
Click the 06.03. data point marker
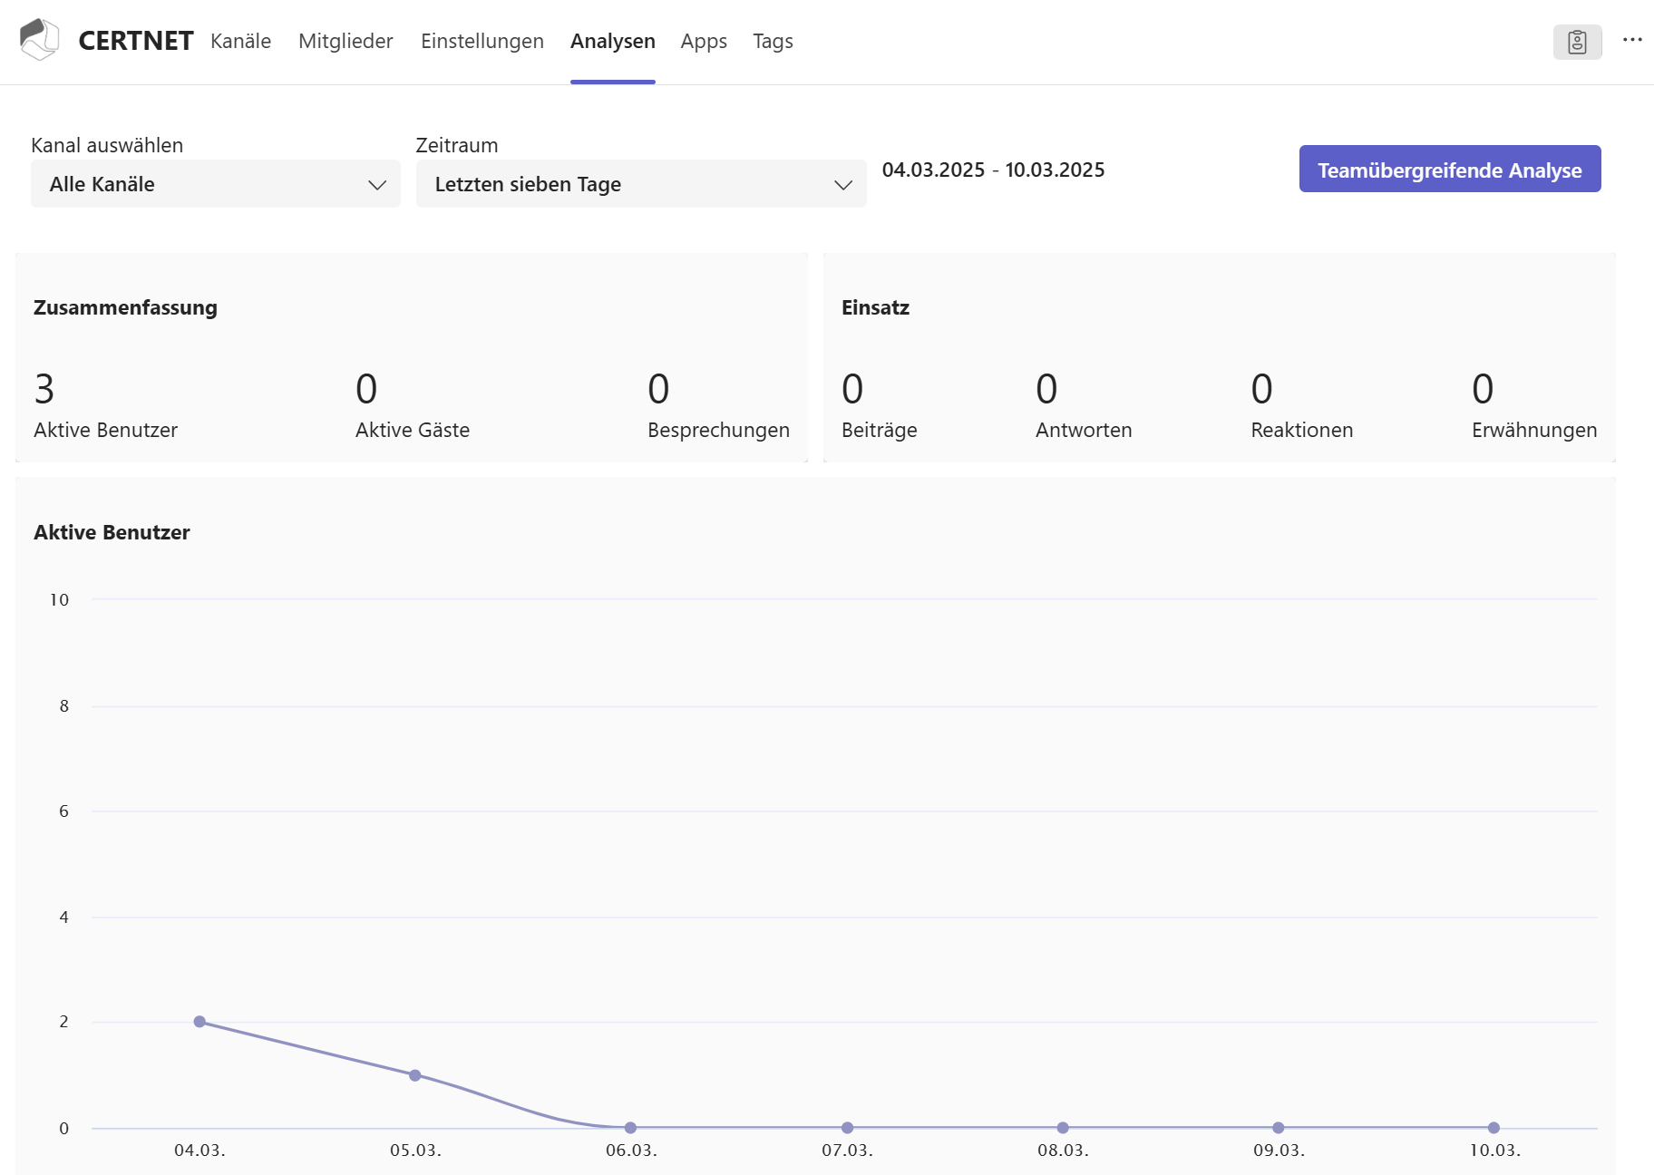pos(631,1128)
